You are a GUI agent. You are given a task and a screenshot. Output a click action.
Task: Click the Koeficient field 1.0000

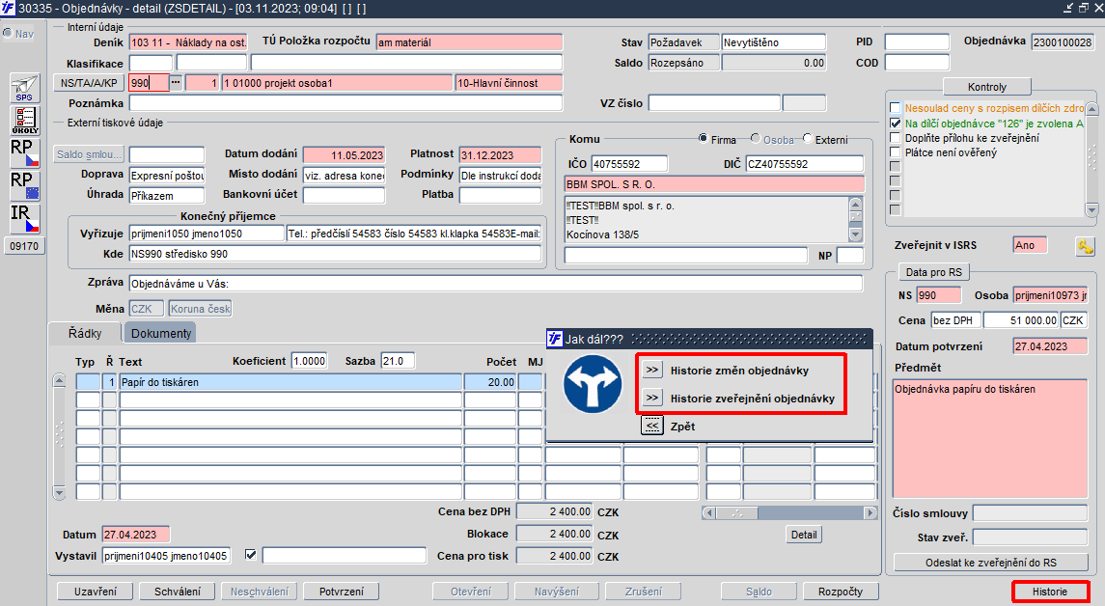point(310,361)
